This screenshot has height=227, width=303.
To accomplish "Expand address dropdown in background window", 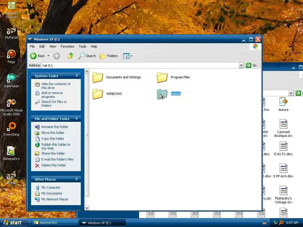I will pyautogui.click(x=291, y=93).
